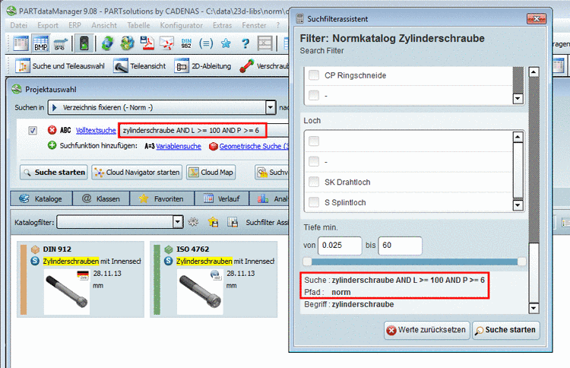
Task: Click the send email envelope icon
Action: pyautogui.click(x=167, y=43)
